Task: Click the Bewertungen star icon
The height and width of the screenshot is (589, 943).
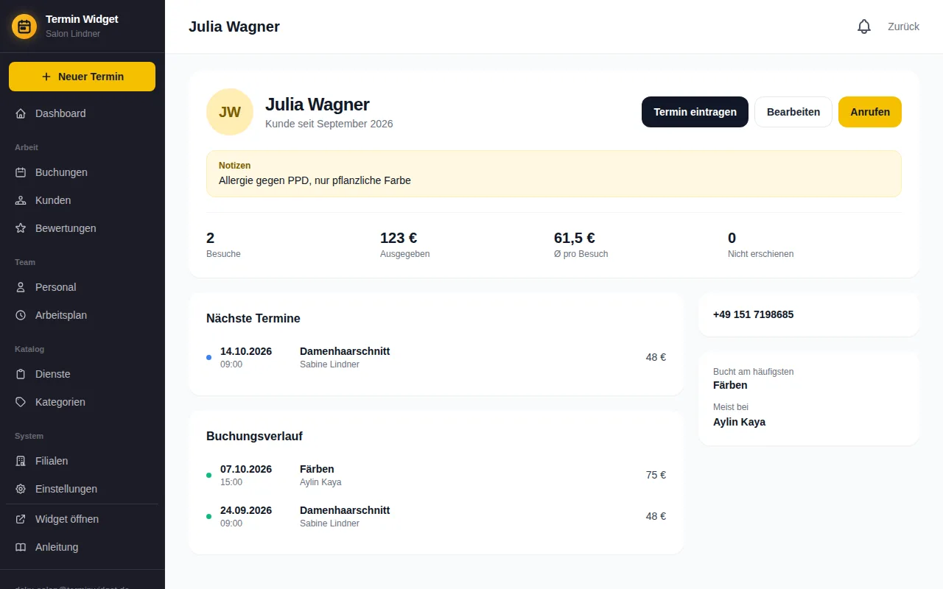Action: click(21, 228)
